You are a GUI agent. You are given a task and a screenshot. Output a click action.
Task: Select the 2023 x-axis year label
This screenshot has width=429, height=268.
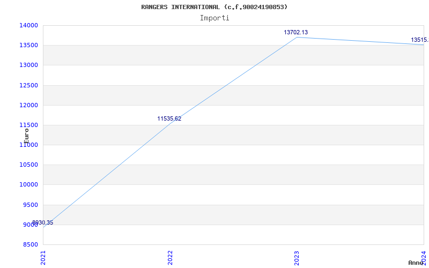click(297, 257)
